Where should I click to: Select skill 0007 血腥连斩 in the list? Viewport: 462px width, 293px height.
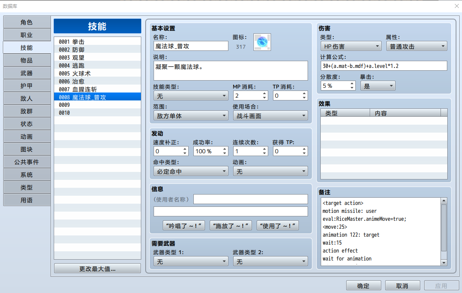tap(97, 89)
